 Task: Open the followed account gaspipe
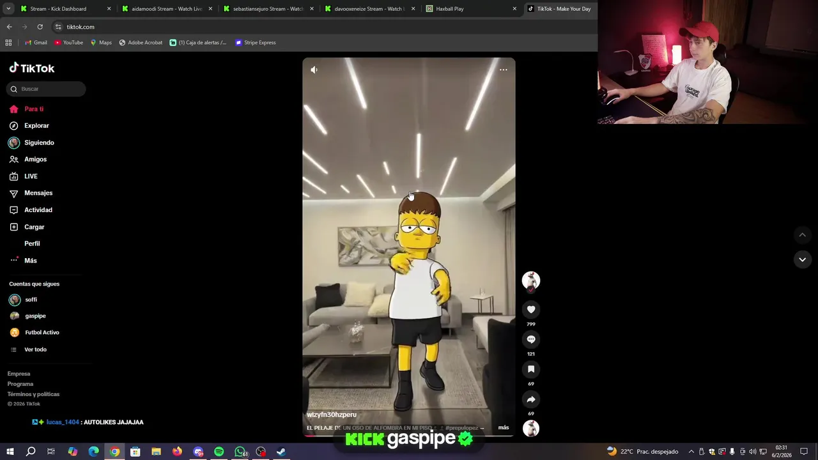click(x=27, y=316)
